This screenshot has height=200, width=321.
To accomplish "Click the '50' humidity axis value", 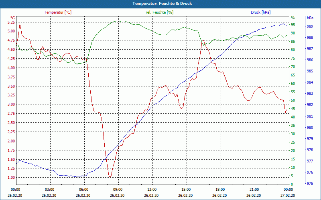I will pos(293,100).
